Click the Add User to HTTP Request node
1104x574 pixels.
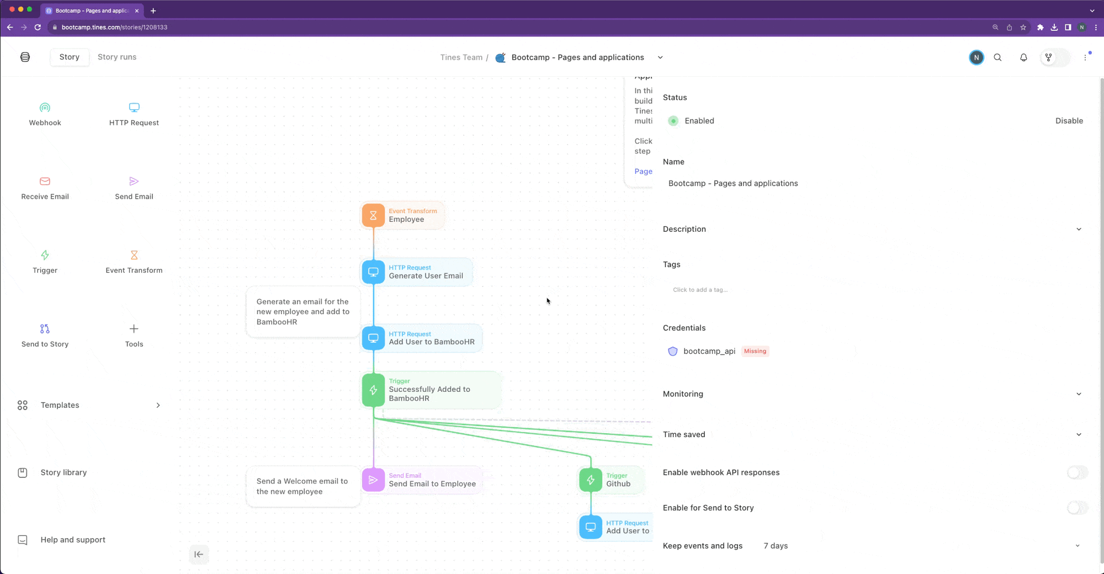tap(615, 527)
